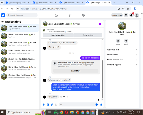Open the browser zoom magnifier icon
Viewport: 143px width, 115px height.
click(x=123, y=9)
